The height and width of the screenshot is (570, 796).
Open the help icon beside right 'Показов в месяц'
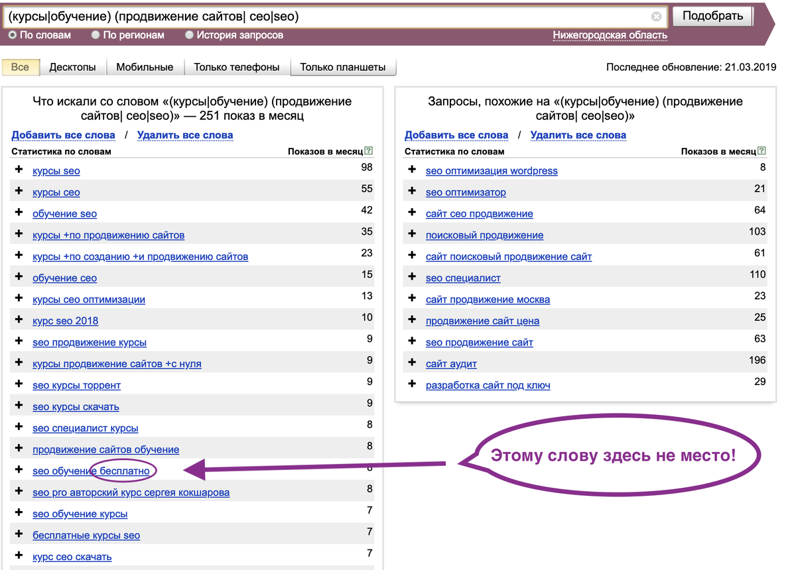[762, 151]
